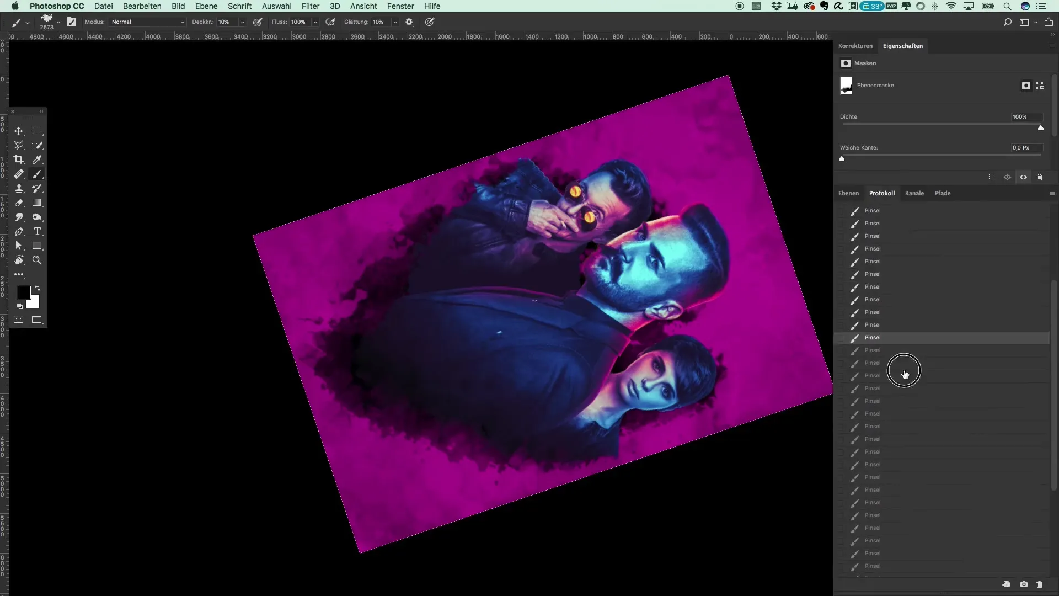Delete mask trash button in Eigenschaften panel
Image resolution: width=1059 pixels, height=596 pixels.
1039,177
